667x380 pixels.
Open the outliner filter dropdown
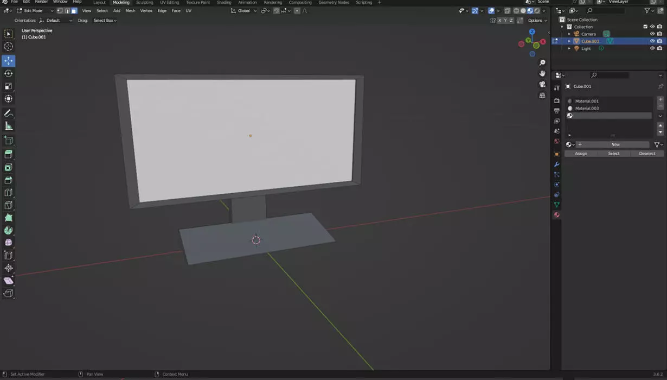[x=649, y=11]
